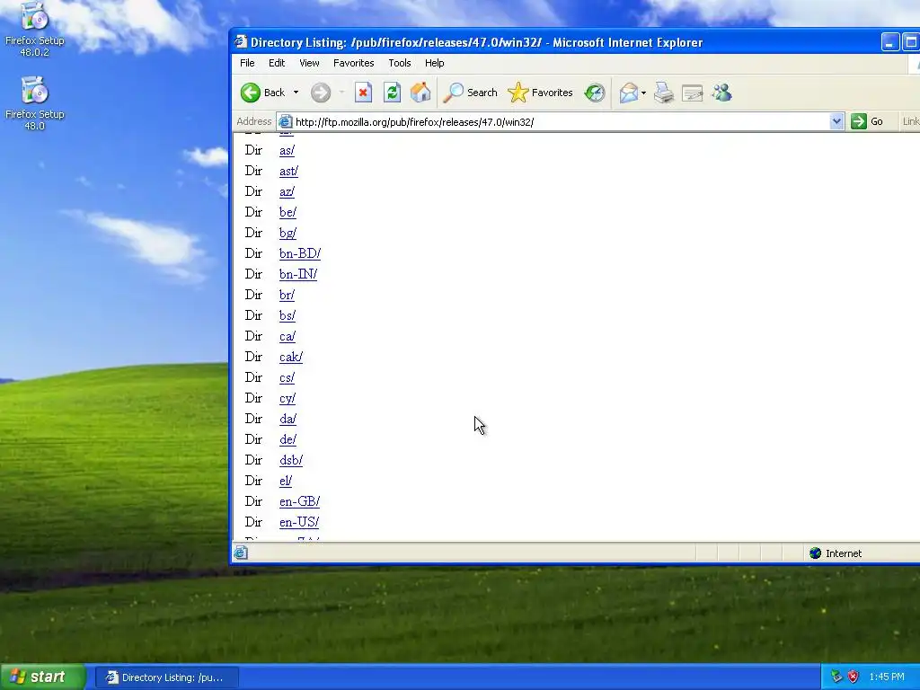Screen dimensions: 920x690
Task: Open the Tools menu
Action: (x=400, y=63)
